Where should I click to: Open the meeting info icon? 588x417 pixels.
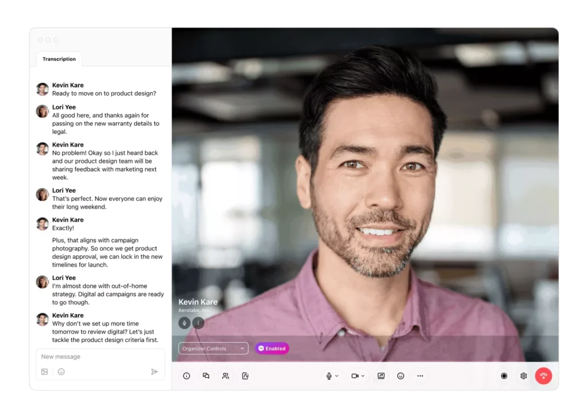186,376
